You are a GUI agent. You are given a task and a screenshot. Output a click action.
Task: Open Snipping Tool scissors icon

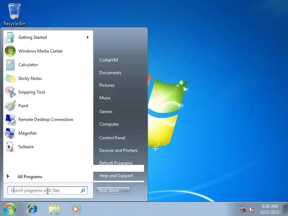pyautogui.click(x=10, y=92)
